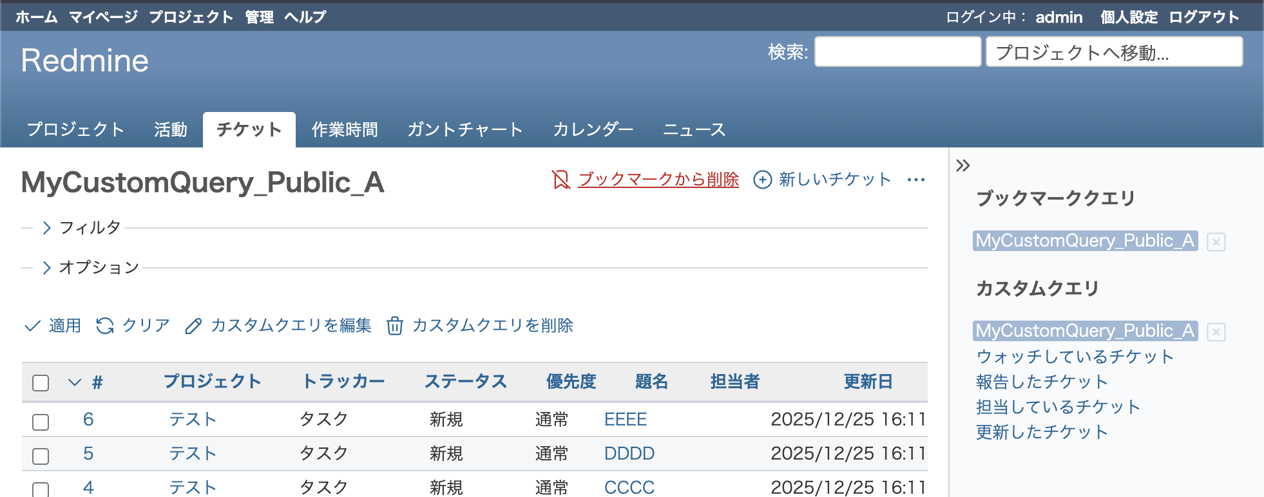Viewport: 1264px width, 497px height.
Task: Open the プロジェクトへ移動 dropdown
Action: pos(1114,52)
